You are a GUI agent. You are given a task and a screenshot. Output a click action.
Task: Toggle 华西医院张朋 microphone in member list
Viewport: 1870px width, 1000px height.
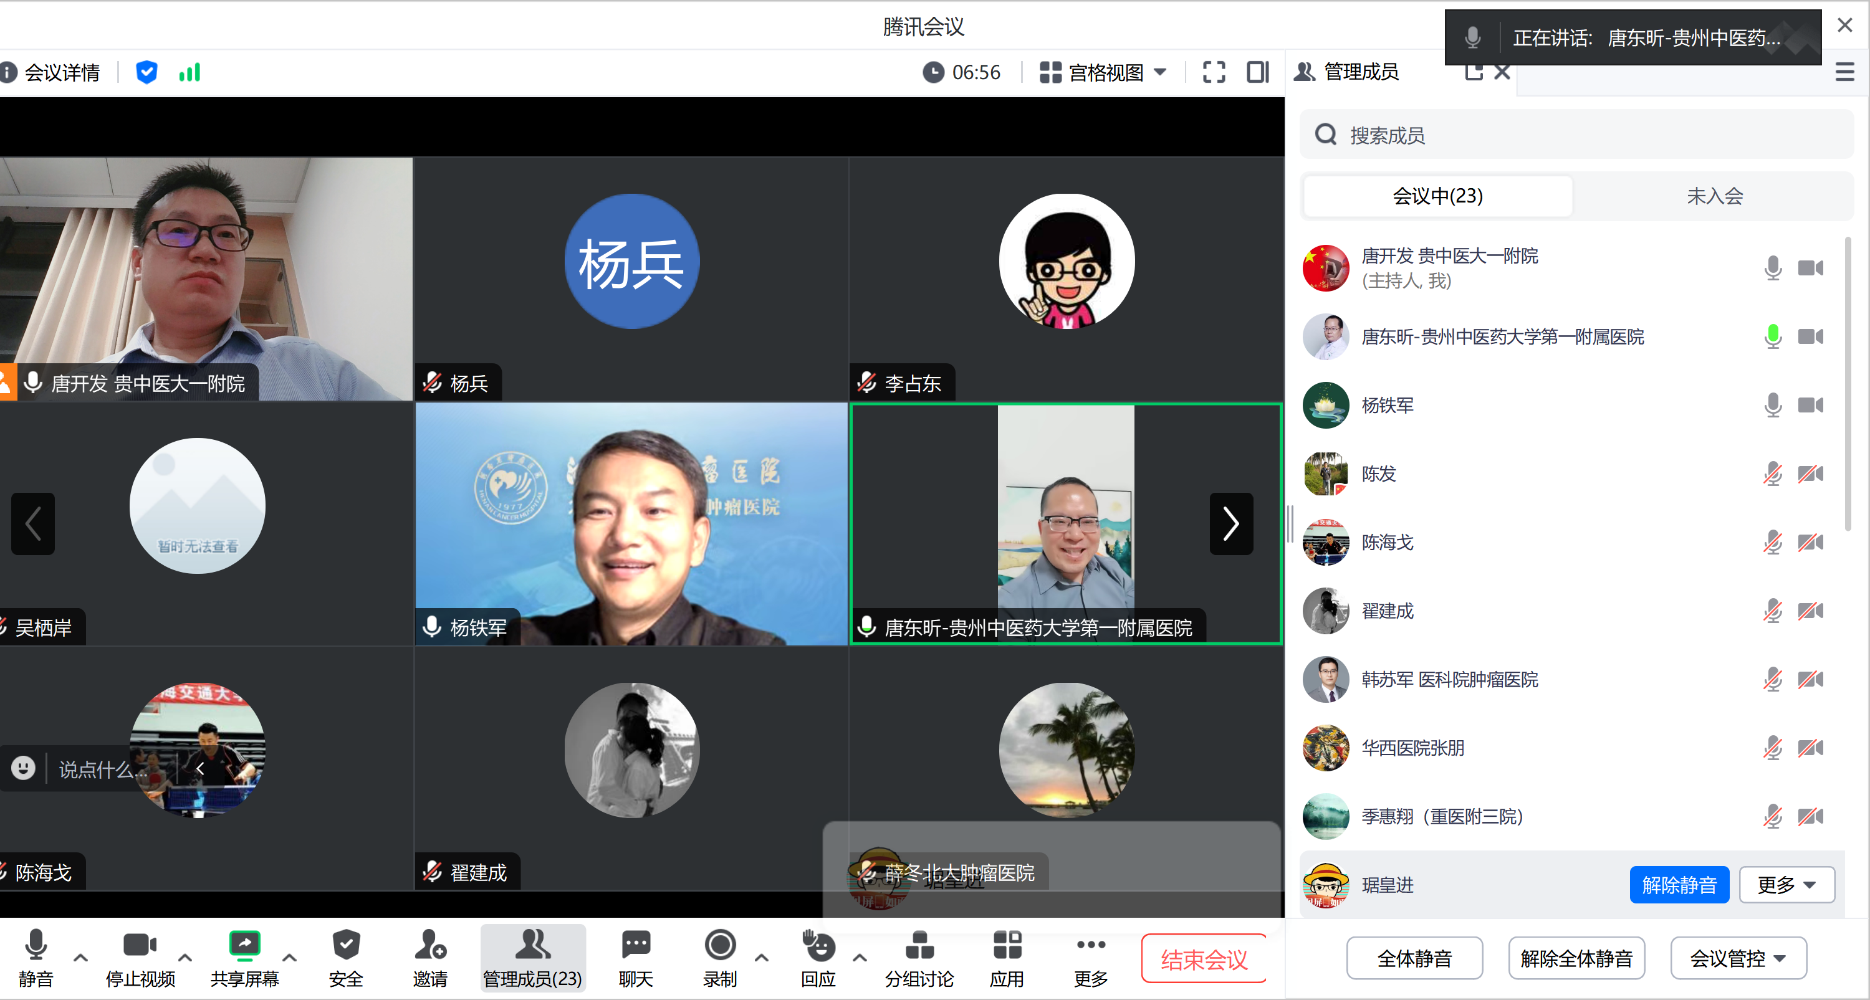point(1773,748)
